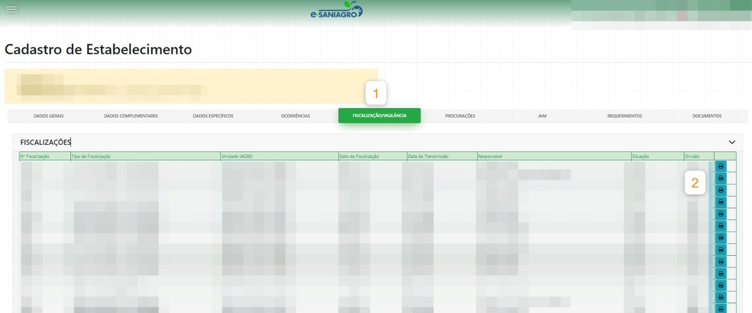Select the Dados Específicos tab

click(213, 116)
